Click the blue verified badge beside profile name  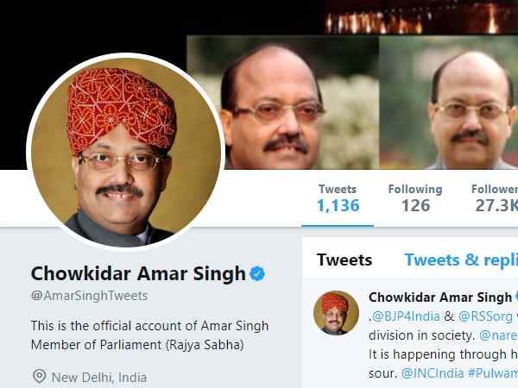coord(257,273)
